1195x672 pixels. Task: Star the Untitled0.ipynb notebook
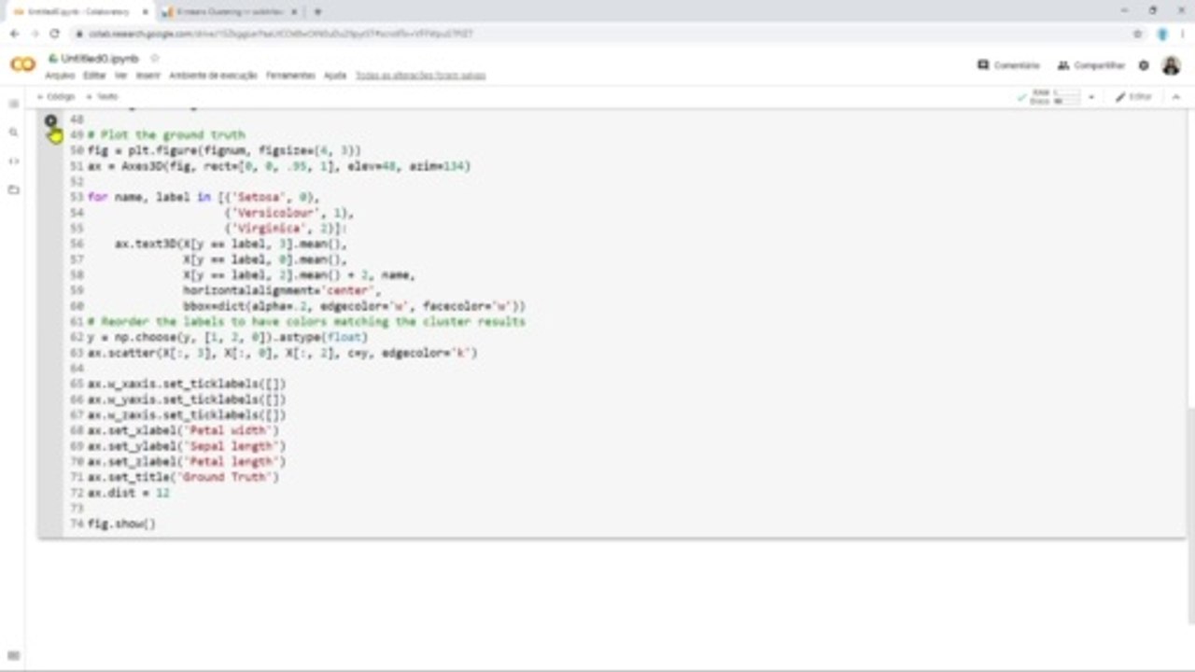pos(154,58)
